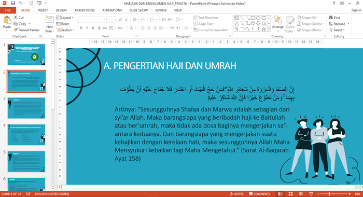Expand the shapes gallery
Screen dimensions: 363x197
269,29
